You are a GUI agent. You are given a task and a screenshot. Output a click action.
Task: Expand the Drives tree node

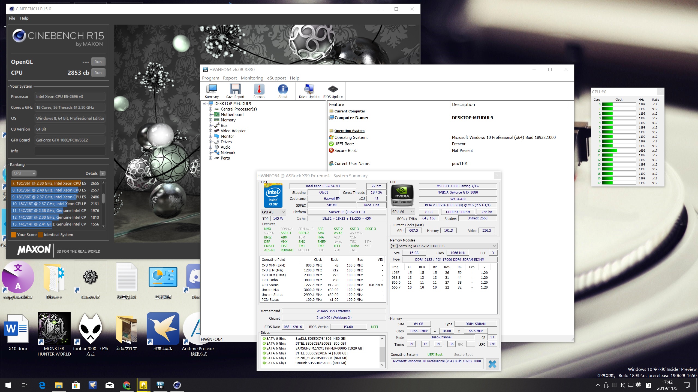coord(210,142)
